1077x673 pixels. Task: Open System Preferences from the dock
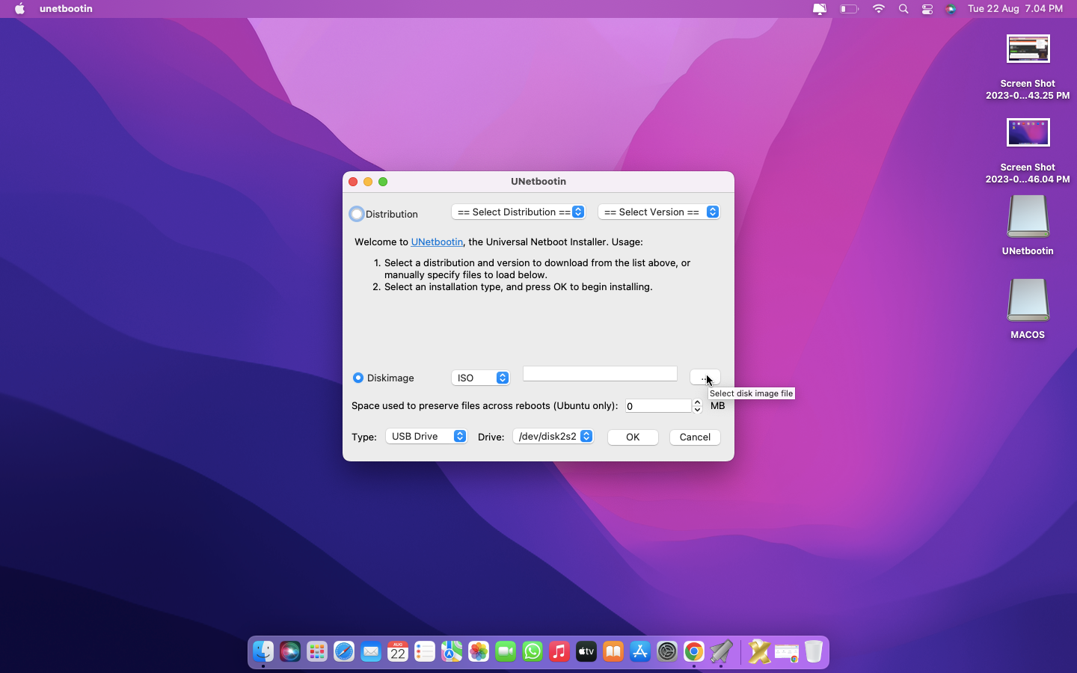[x=666, y=652]
